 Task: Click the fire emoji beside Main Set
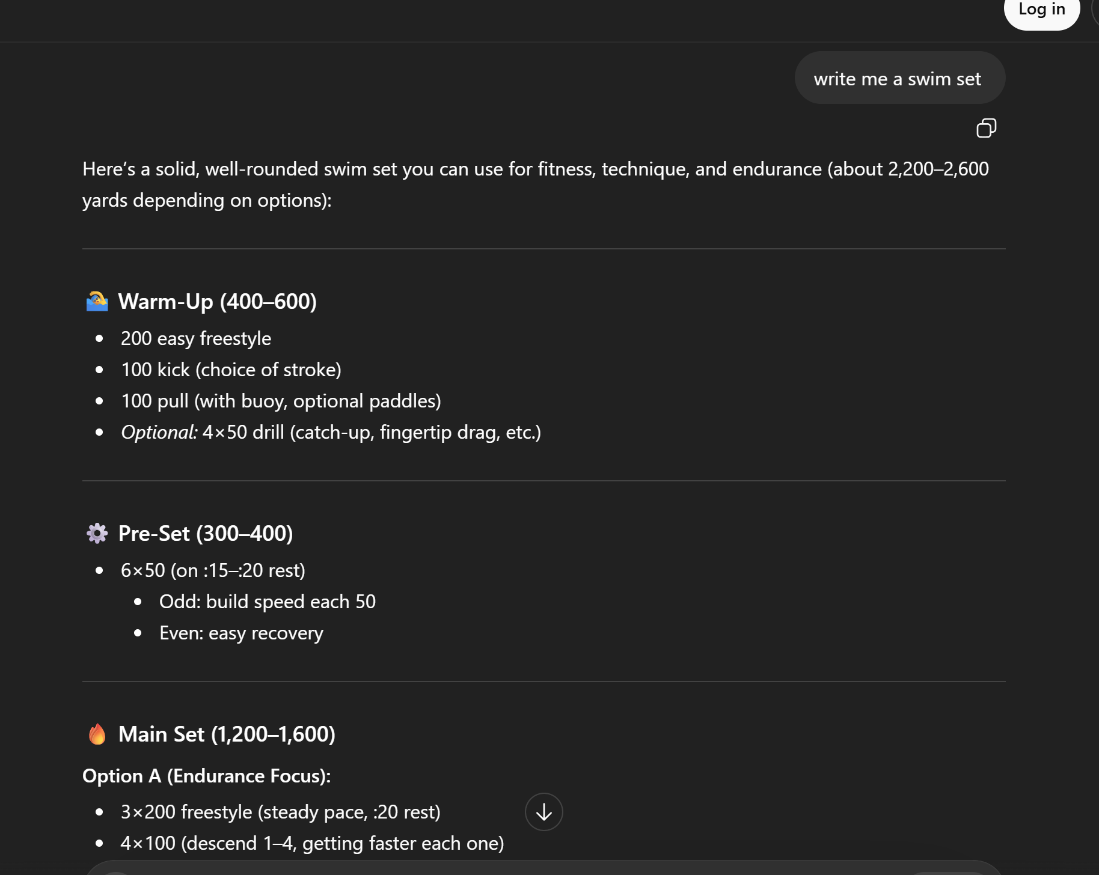click(x=97, y=734)
